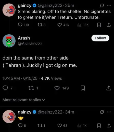Share Arash's tweet via share icon
This screenshot has height=132, width=114.
(x=109, y=88)
